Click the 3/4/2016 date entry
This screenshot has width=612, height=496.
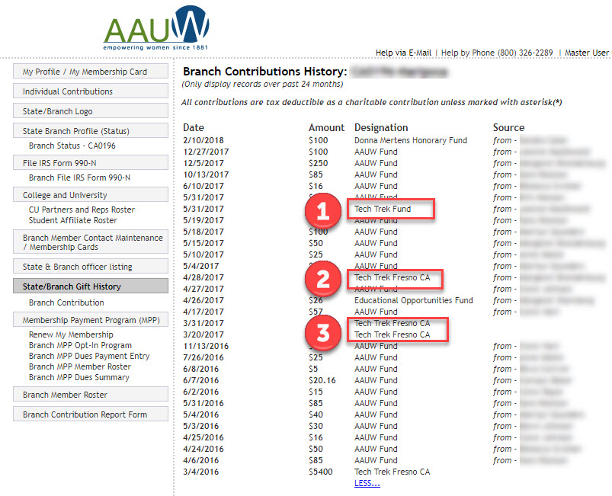tap(200, 472)
